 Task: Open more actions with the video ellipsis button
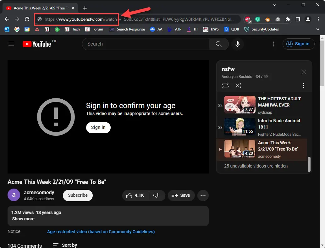(203, 195)
